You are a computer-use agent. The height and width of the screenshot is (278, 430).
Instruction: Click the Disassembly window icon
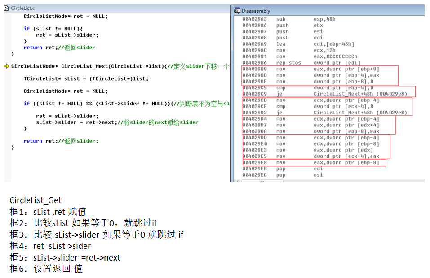click(x=237, y=11)
